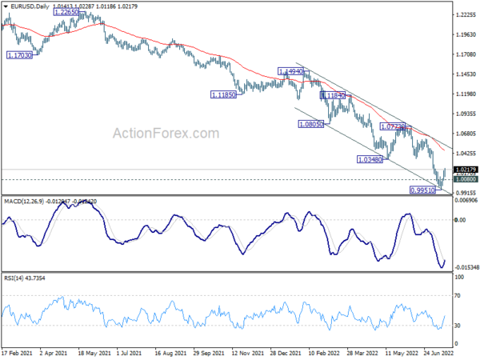
Task: Click the RSI 100 scale label
Action: click(459, 277)
